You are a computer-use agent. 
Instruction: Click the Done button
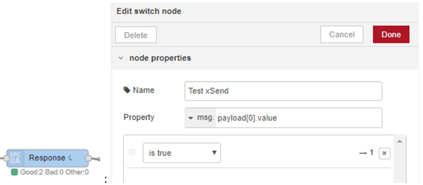click(391, 35)
